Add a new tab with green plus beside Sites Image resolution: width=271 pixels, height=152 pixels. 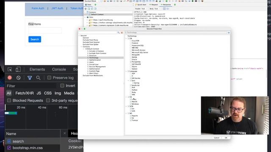(95, 5)
